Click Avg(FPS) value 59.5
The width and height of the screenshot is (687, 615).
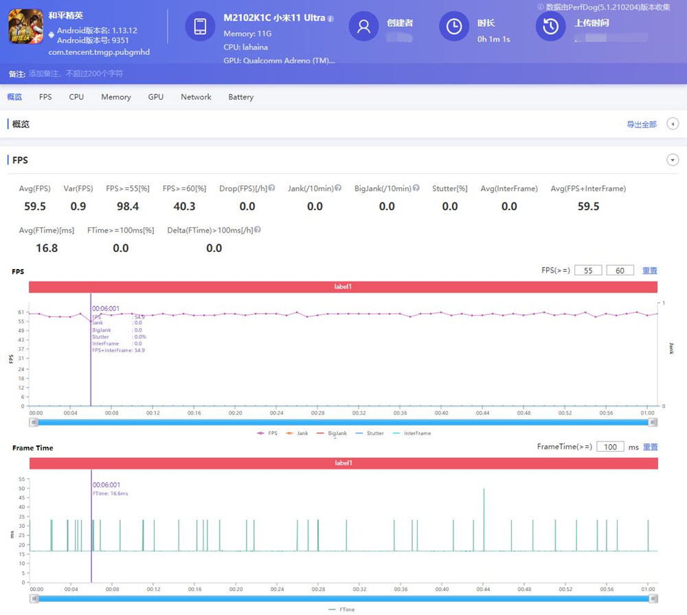35,206
